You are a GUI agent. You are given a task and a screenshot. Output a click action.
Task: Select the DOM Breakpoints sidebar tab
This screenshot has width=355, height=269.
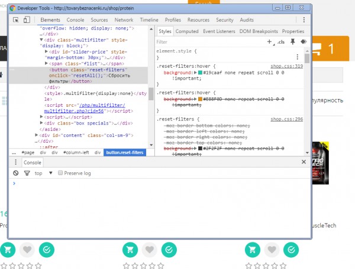point(259,31)
